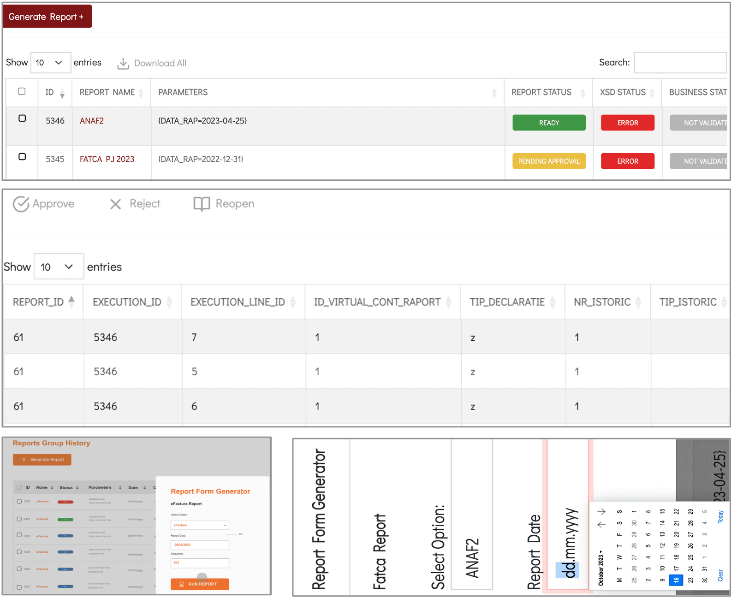This screenshot has height=598, width=731.
Task: Click the Reopen button
Action: coord(224,204)
